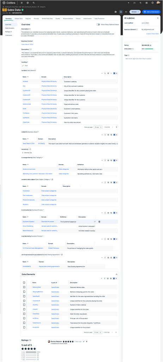The image size is (163, 362).
Task: Click Add to Data Basket button
Action: tap(151, 12)
